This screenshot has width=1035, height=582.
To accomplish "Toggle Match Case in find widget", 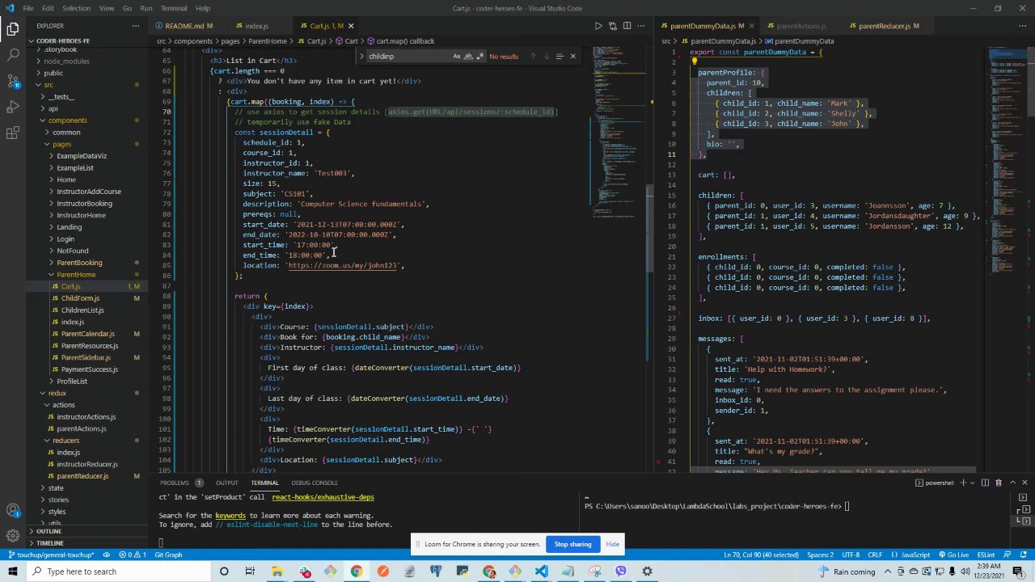I will (x=456, y=57).
